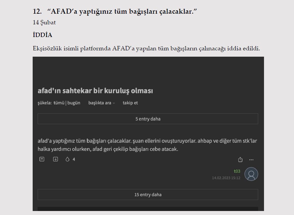Click the entry timestamp 14.02.2023 15:12
The width and height of the screenshot is (294, 215).
pos(226,178)
